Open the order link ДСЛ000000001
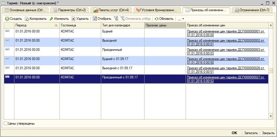This screenshot has width=277, height=137. pos(226,33)
